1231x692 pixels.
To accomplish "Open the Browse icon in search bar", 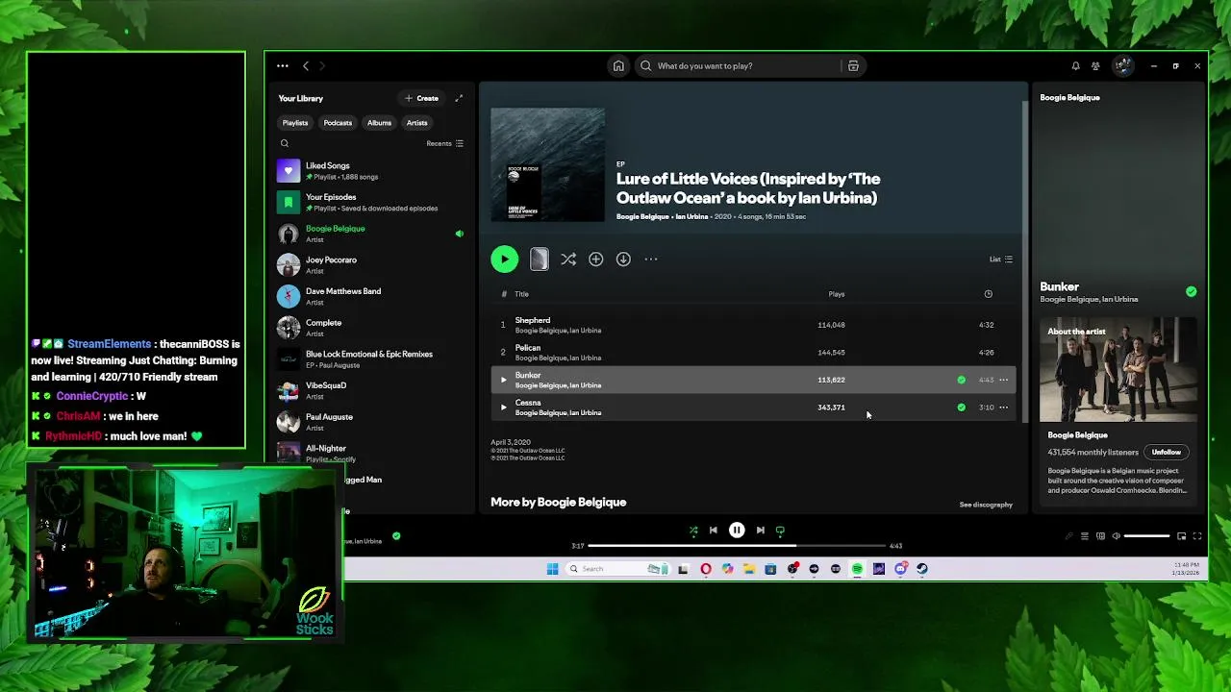I will [x=853, y=66].
